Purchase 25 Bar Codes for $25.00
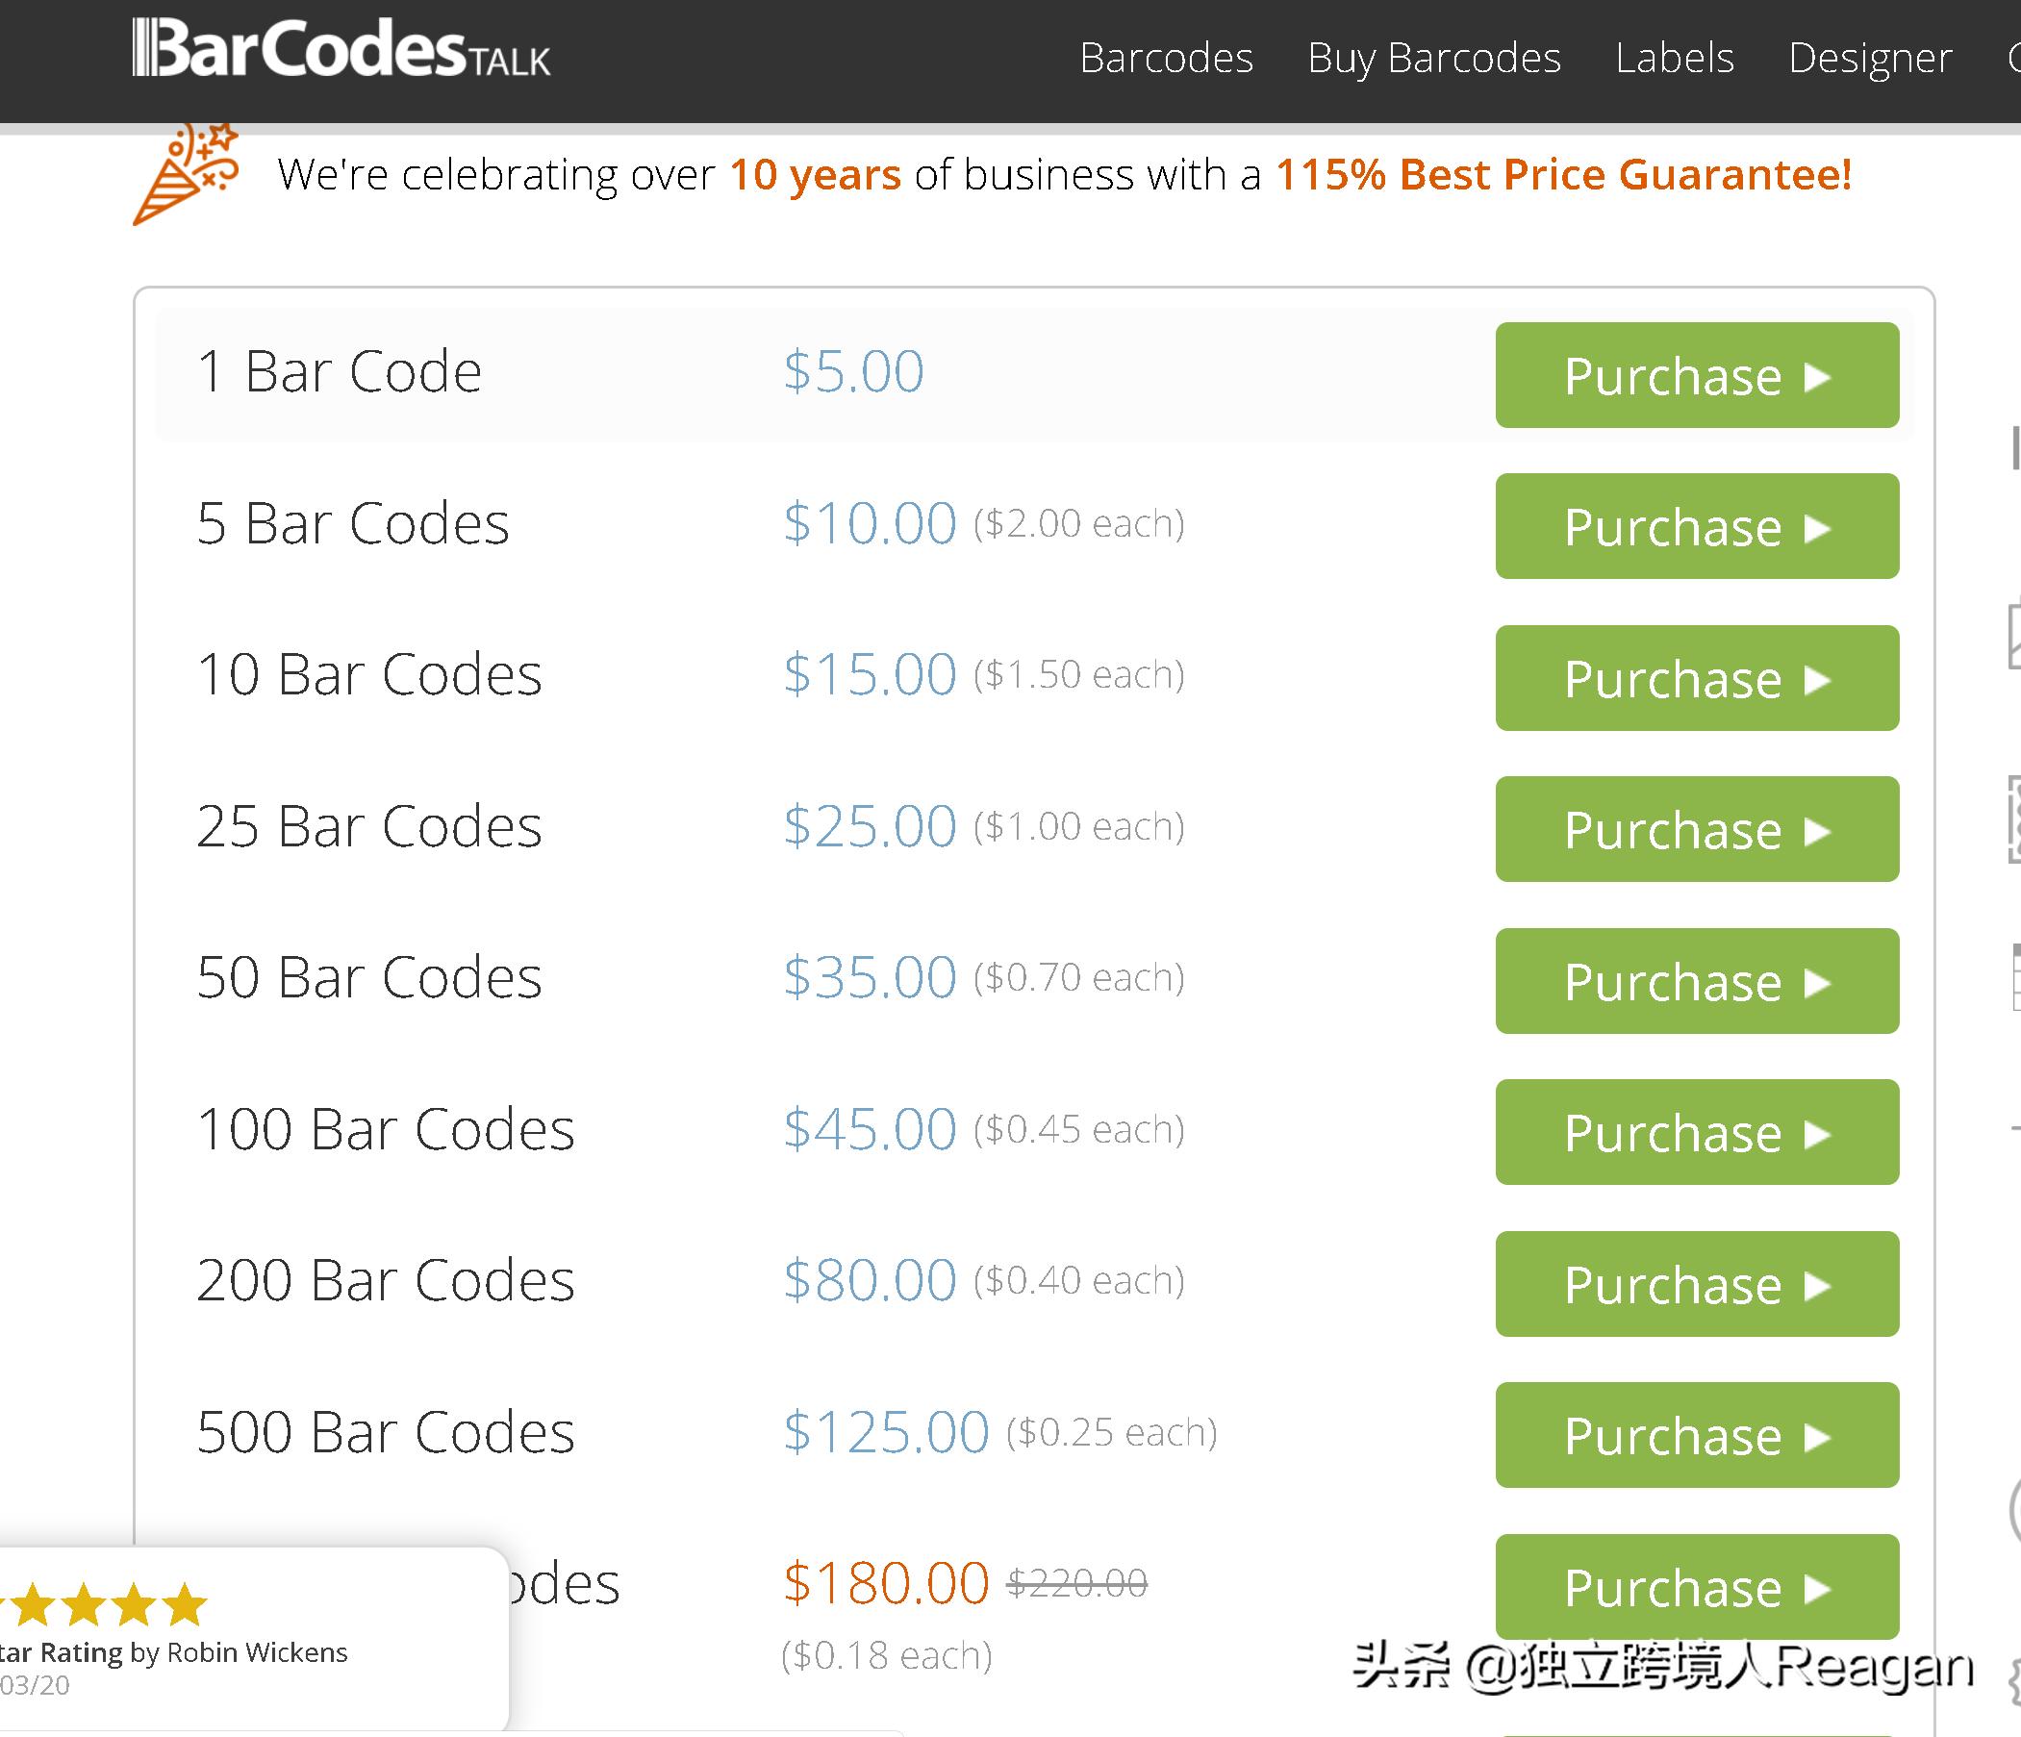 tap(1696, 829)
